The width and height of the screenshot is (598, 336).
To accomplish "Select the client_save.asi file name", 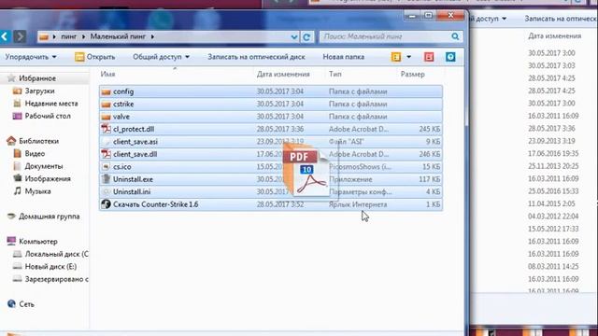I will [135, 142].
